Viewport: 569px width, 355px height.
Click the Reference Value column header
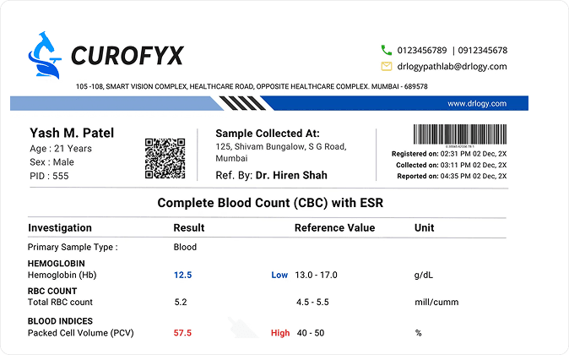point(334,228)
